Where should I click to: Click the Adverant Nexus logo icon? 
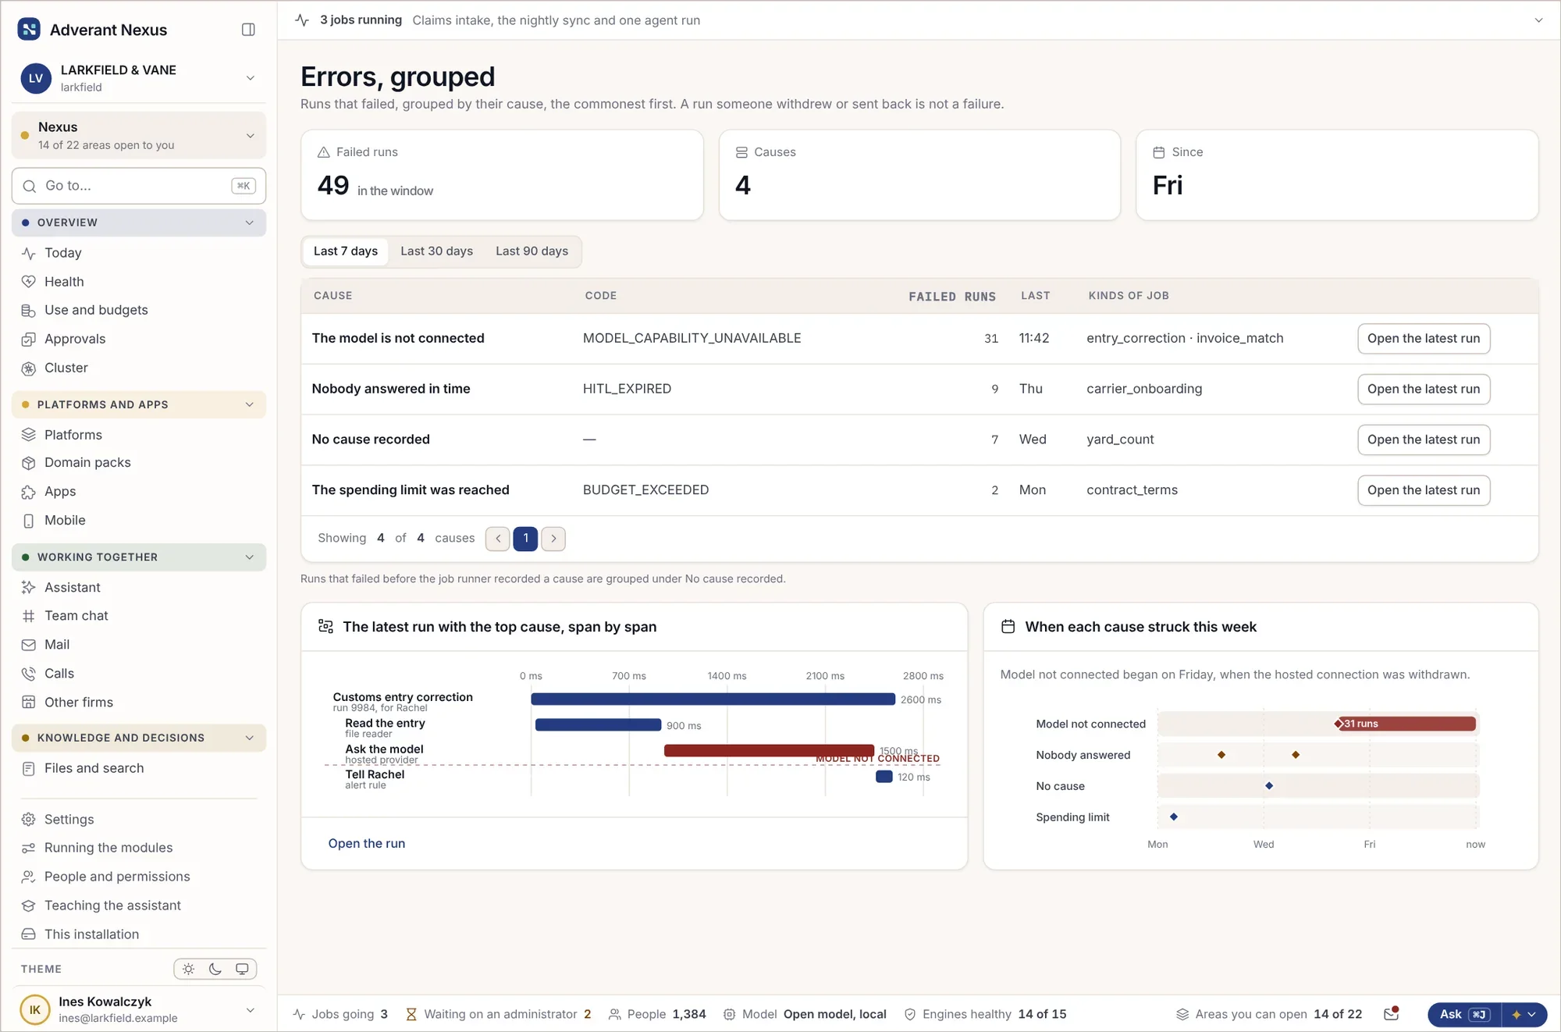(29, 30)
